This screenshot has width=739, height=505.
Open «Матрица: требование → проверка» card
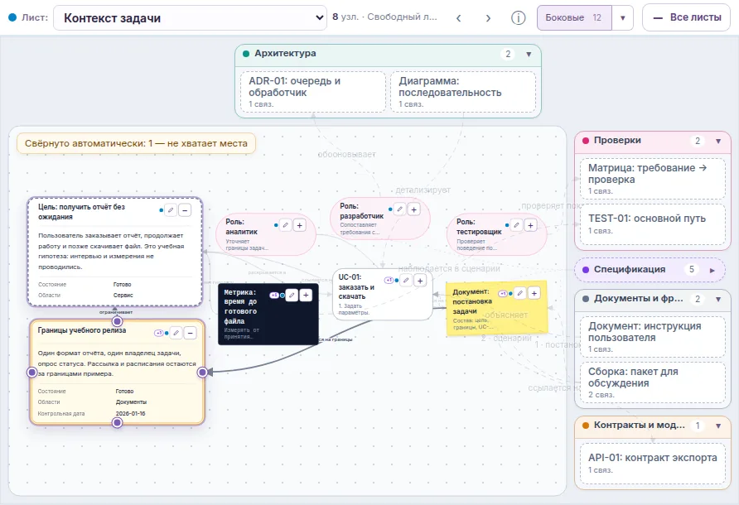[x=653, y=179]
